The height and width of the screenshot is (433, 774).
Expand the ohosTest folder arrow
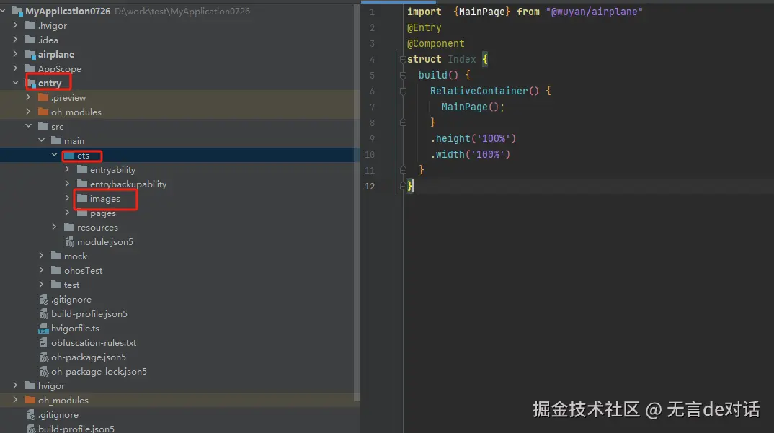42,270
